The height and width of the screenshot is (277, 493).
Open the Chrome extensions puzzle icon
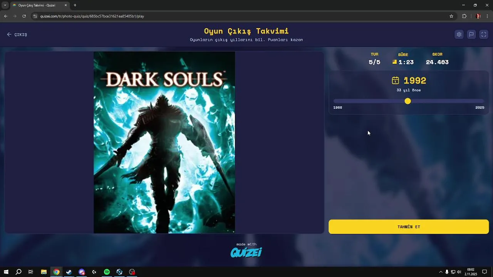point(464,16)
